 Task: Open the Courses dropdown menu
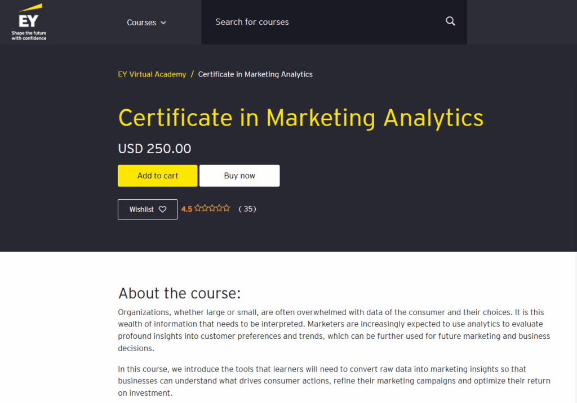point(146,23)
